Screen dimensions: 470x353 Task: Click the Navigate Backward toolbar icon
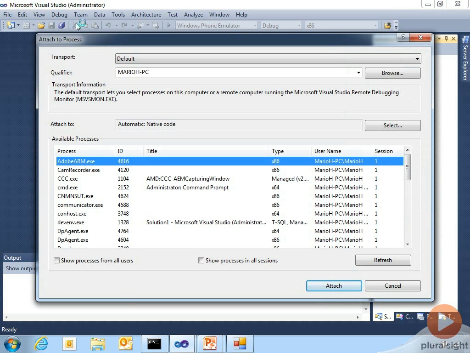click(140, 26)
